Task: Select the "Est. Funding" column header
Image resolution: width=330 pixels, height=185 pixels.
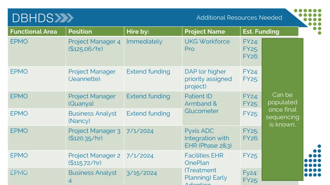Action: pos(261,31)
